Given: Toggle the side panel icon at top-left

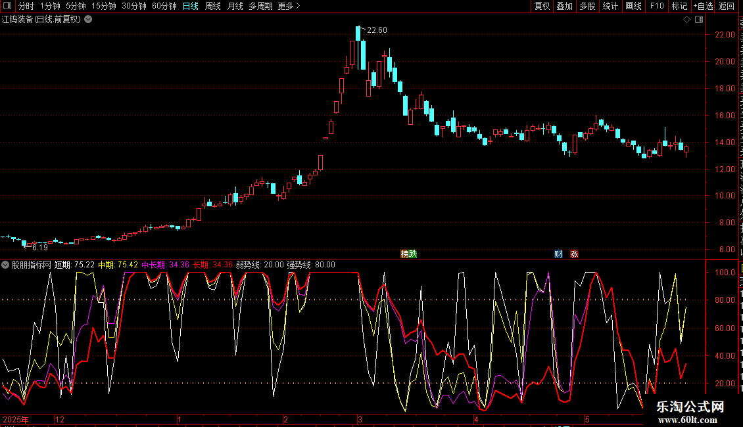Looking at the screenshot, I should [x=7, y=6].
